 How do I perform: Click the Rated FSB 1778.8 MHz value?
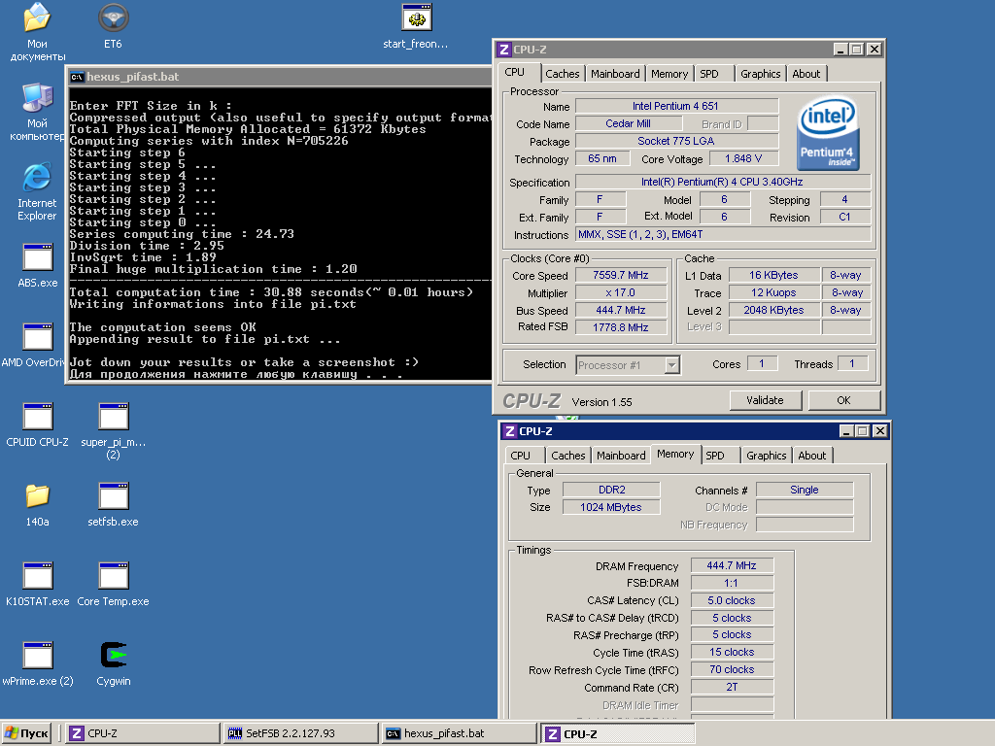coord(621,327)
